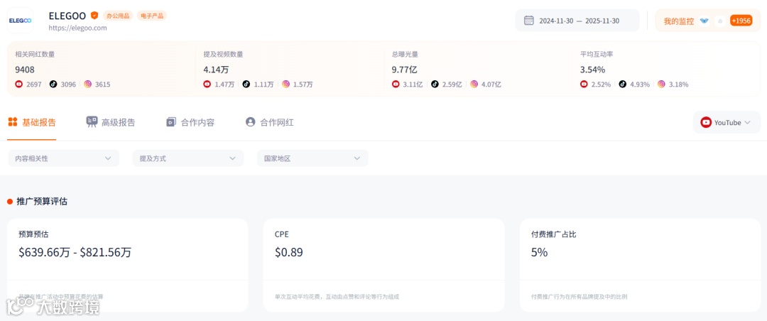Expand the YouTube platform selector
Viewport: 767px width, 321px height.
(x=727, y=122)
